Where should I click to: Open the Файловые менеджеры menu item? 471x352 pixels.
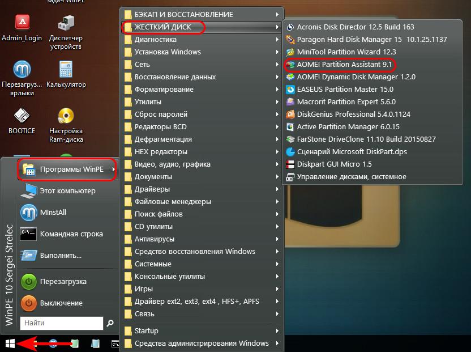[x=202, y=202]
